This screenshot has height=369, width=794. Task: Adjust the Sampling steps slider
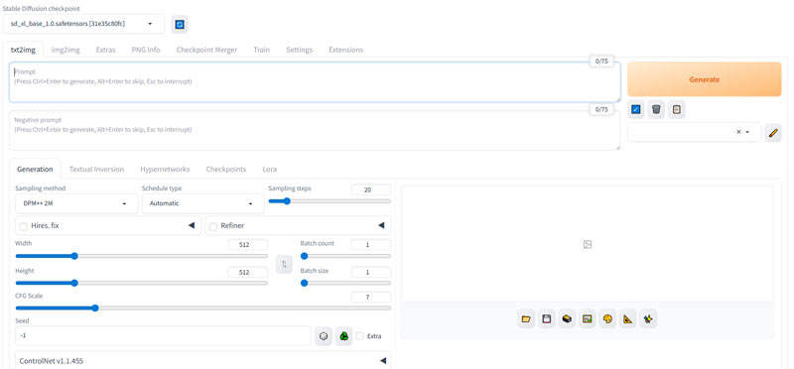click(x=330, y=201)
